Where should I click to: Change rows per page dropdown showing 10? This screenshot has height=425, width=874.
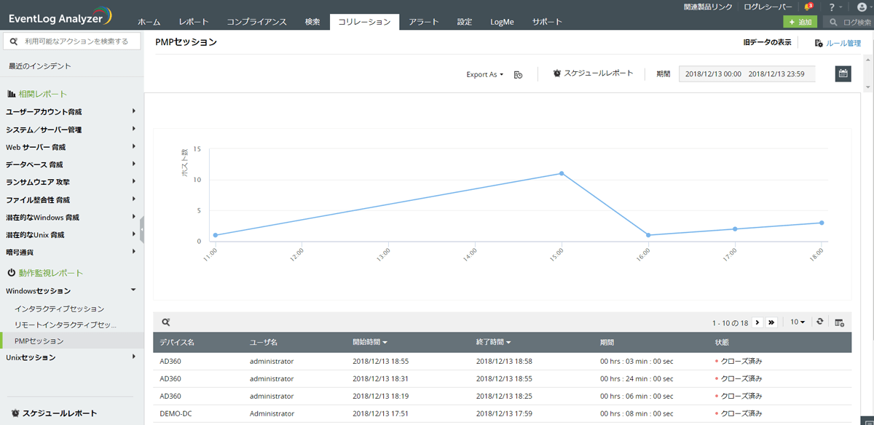[798, 322]
